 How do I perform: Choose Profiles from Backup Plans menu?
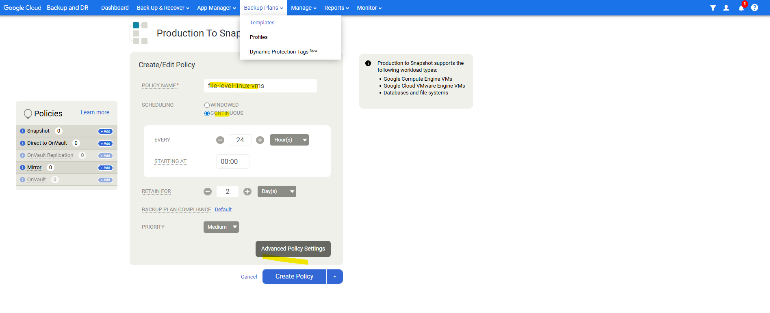(259, 37)
